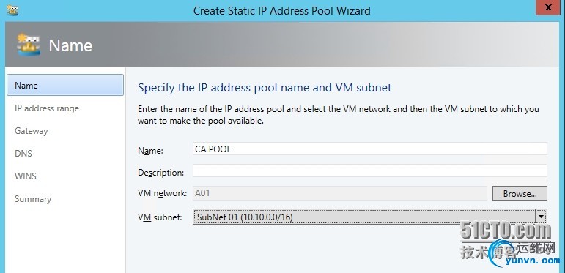Close the Create Static IP Address Pool Wizard
565x273 pixels.
pos(547,7)
